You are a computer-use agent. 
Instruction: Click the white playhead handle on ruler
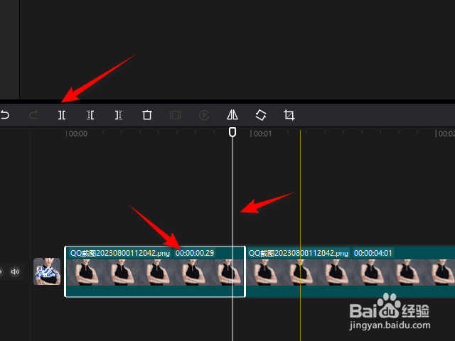point(232,132)
